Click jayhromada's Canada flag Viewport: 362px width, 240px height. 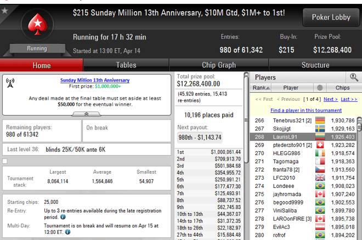click(x=320, y=194)
